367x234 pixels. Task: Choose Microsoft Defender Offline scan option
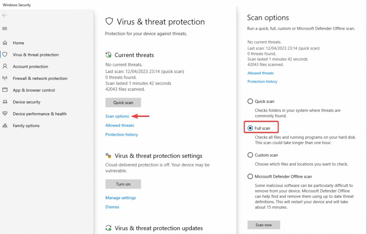pos(250,176)
